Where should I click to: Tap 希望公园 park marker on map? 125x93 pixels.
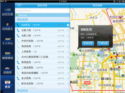84,77
